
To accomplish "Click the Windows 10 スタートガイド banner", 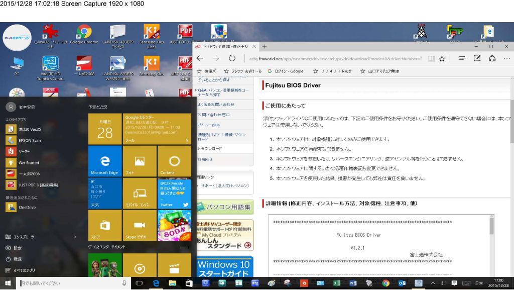I will [225, 267].
